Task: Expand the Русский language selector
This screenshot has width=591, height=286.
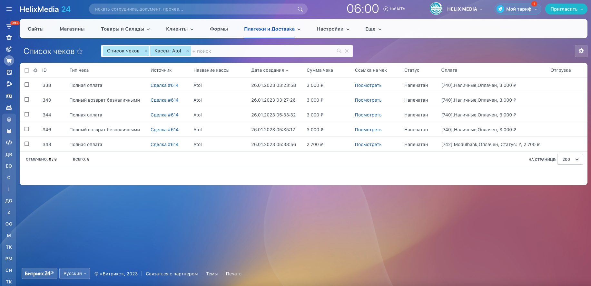Action: [x=74, y=273]
